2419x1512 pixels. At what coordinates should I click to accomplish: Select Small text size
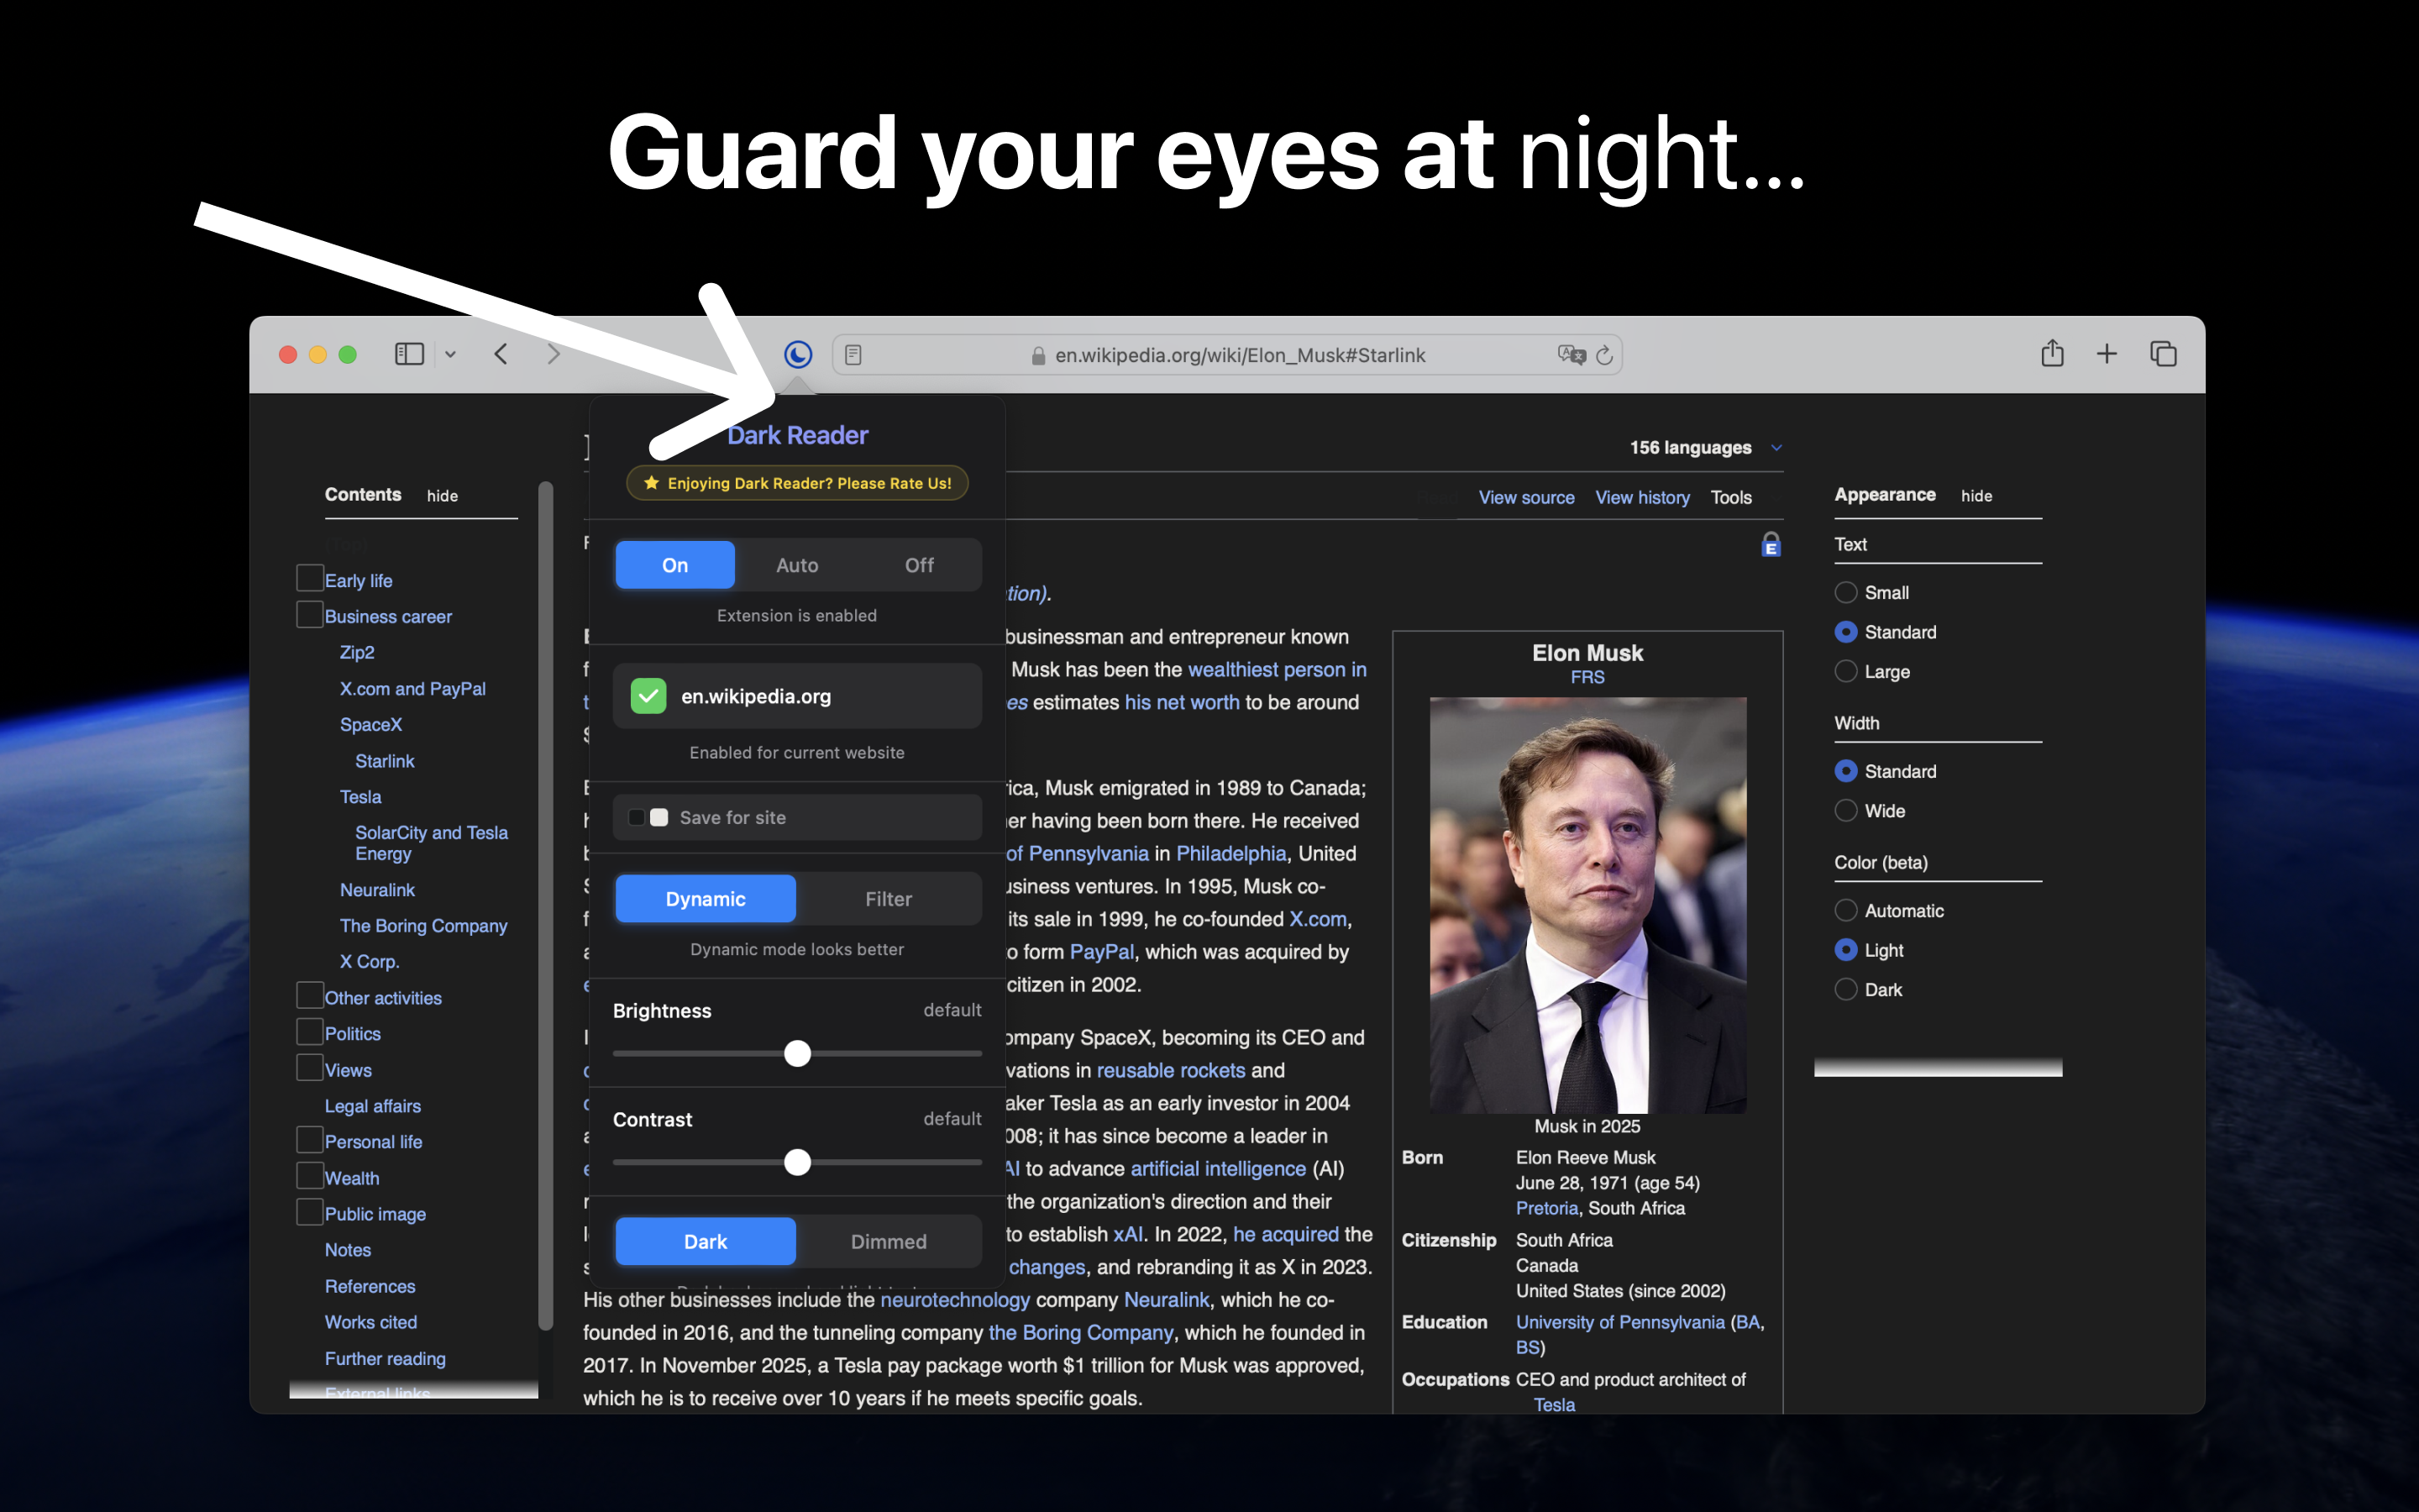(x=1845, y=592)
